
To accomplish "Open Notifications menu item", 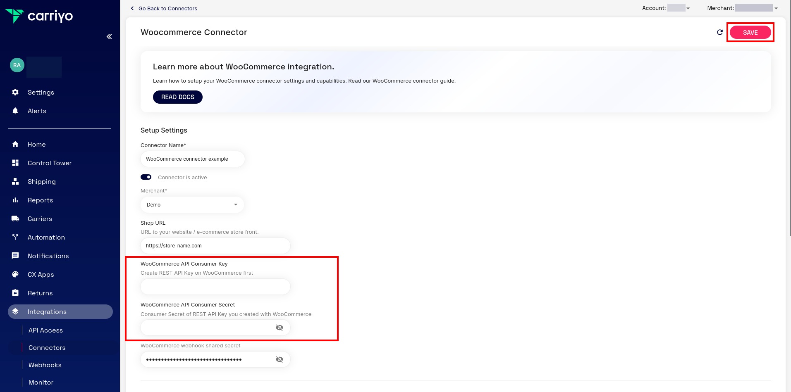I will coord(48,256).
